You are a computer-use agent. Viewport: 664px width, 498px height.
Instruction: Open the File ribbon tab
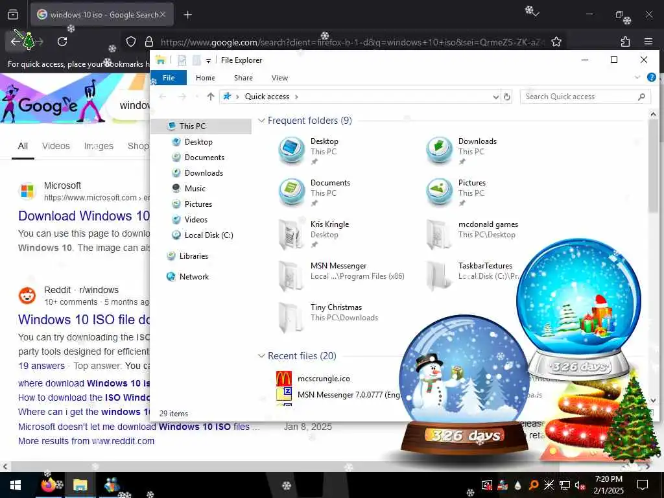click(x=169, y=78)
